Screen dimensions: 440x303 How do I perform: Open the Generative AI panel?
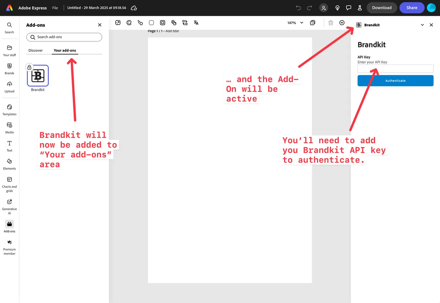[x=9, y=206]
